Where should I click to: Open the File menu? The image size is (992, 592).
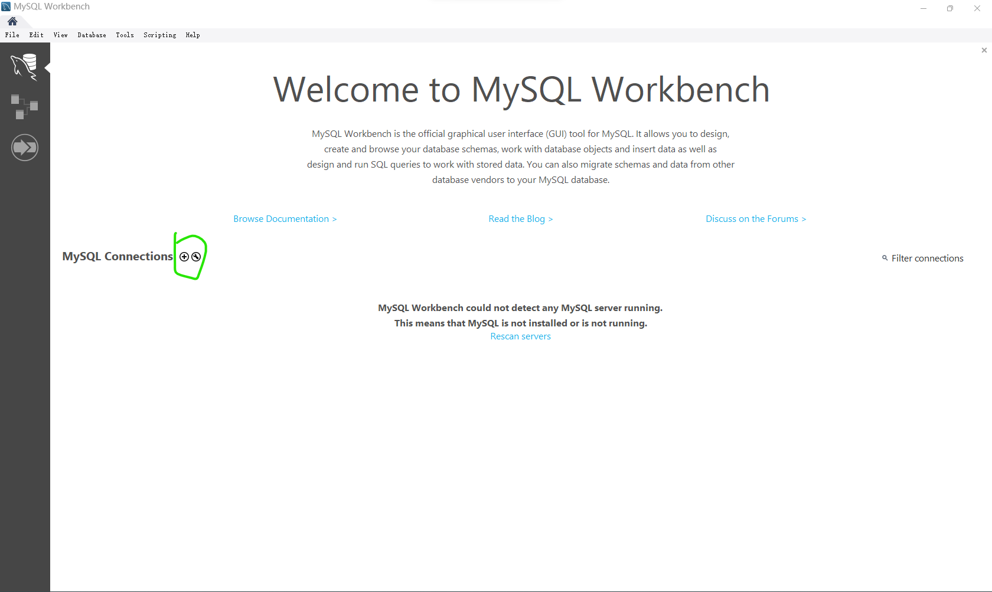tap(12, 35)
